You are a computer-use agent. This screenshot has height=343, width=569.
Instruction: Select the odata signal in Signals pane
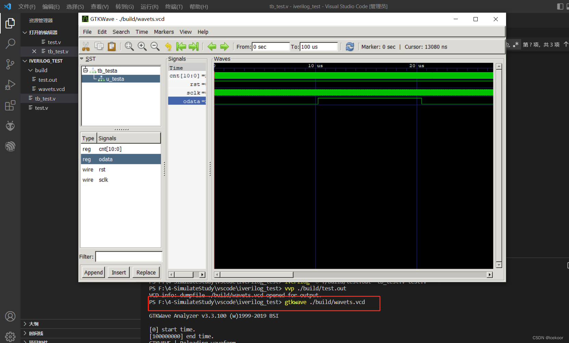click(187, 101)
